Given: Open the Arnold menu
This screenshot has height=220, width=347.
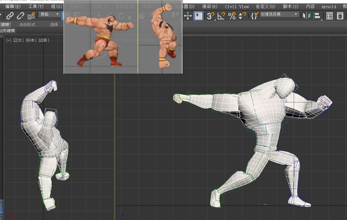Looking at the screenshot, I should click(329, 7).
